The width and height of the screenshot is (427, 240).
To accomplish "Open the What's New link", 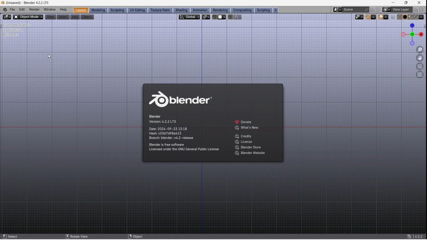I will [x=247, y=128].
